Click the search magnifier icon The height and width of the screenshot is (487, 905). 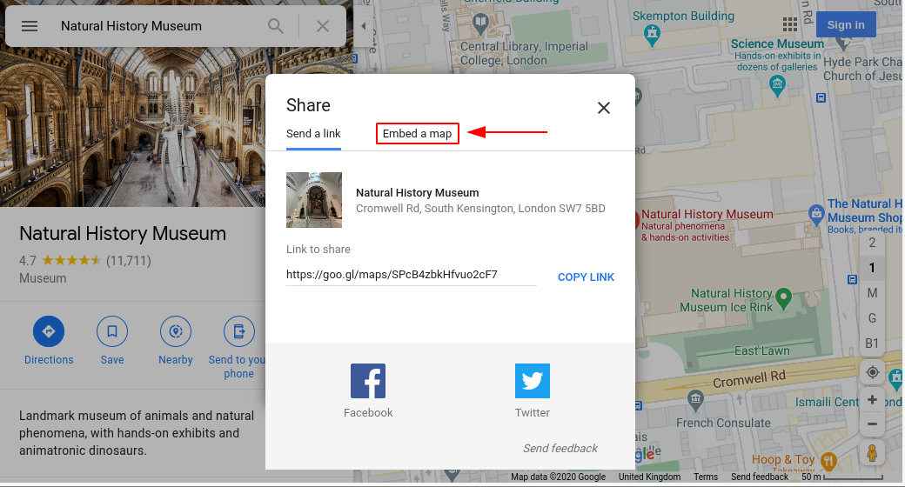click(275, 26)
